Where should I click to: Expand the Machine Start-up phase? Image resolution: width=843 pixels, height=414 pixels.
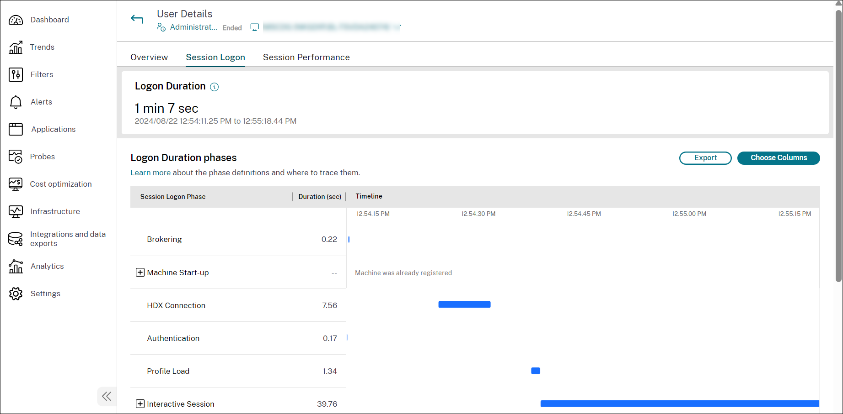click(140, 273)
